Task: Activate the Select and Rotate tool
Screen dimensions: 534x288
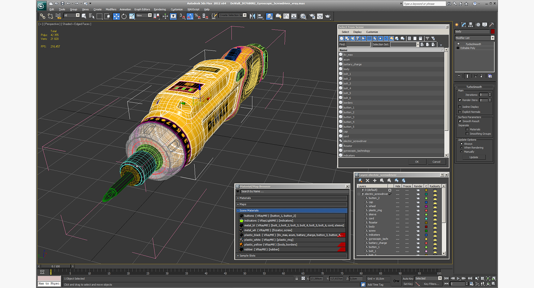Action: 124,16
